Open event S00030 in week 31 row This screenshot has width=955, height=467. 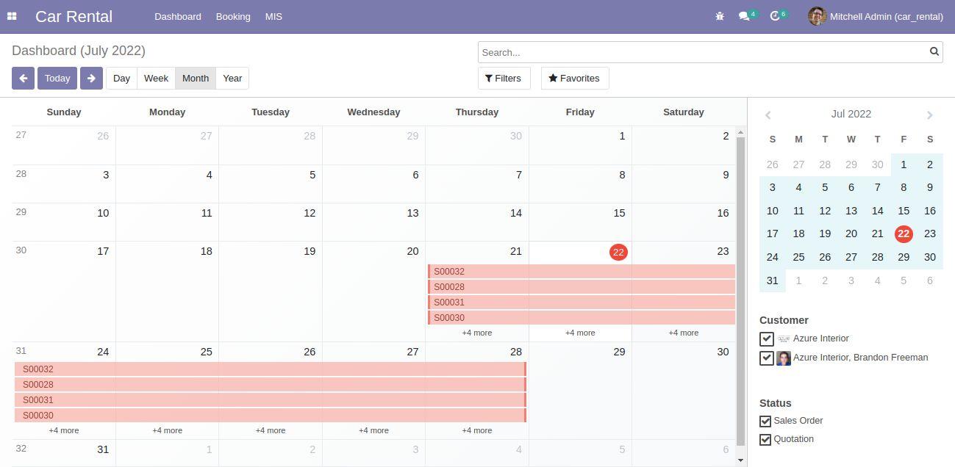(271, 416)
